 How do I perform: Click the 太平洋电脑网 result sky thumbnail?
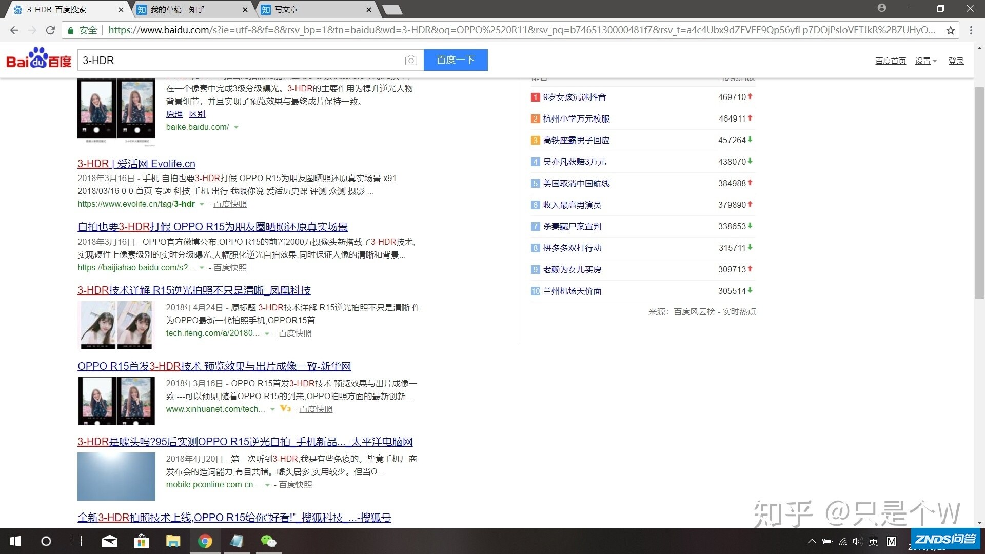click(x=116, y=477)
